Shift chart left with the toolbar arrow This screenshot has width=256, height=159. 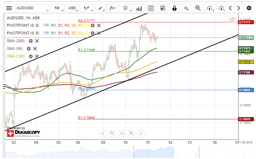pos(230,8)
